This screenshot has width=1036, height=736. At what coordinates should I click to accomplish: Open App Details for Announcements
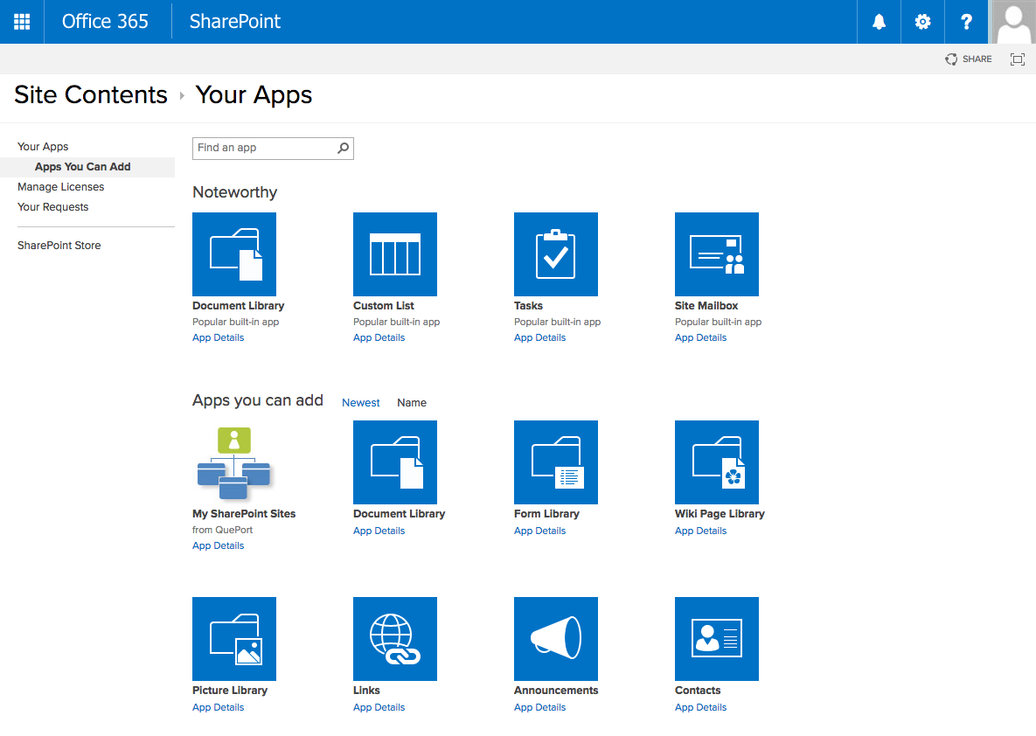[539, 707]
